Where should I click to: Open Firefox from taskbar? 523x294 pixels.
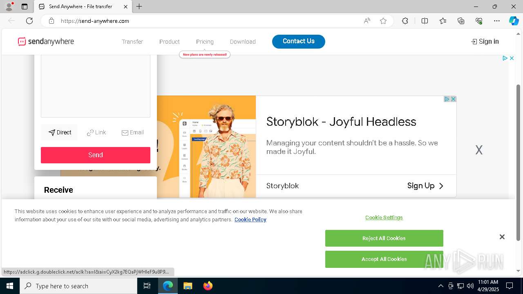(208, 286)
